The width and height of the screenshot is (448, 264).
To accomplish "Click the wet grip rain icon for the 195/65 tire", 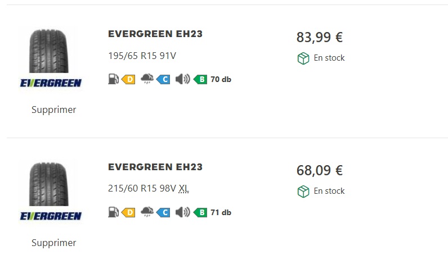I will (146, 79).
